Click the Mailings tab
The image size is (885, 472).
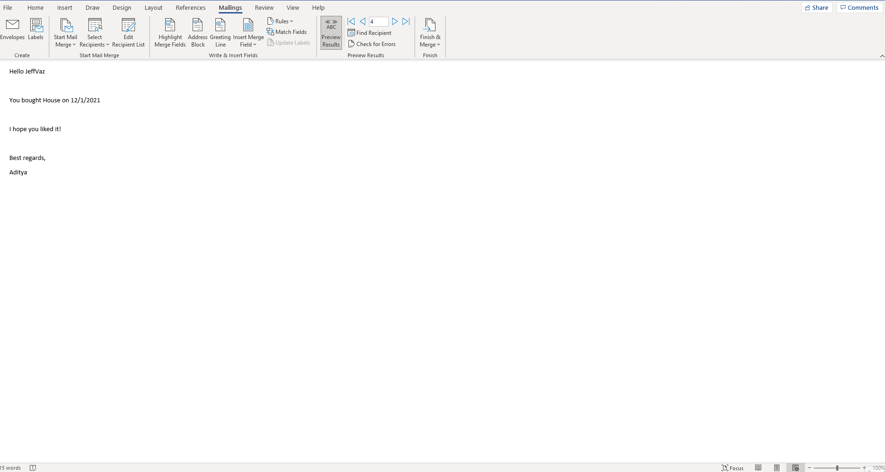[230, 7]
